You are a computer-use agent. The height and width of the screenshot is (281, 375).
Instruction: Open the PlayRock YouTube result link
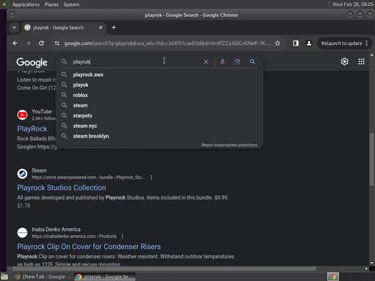32,129
